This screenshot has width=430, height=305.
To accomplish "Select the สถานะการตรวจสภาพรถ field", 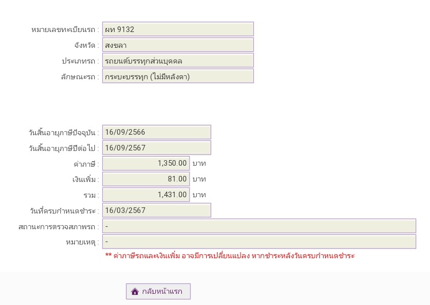I will point(259,226).
